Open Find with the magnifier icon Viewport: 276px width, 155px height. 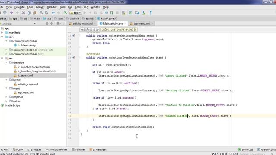(x=41, y=12)
